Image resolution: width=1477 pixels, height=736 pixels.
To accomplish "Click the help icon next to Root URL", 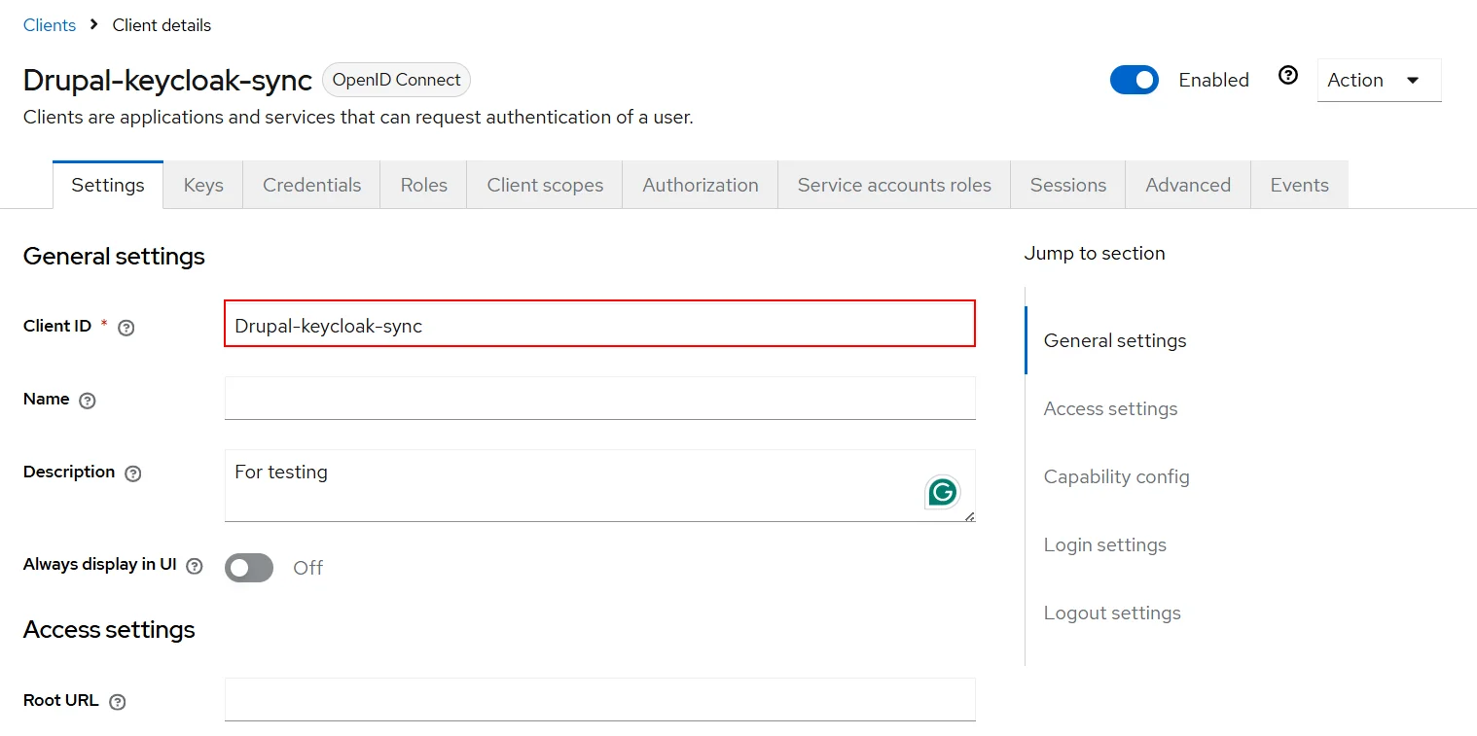I will tap(118, 702).
